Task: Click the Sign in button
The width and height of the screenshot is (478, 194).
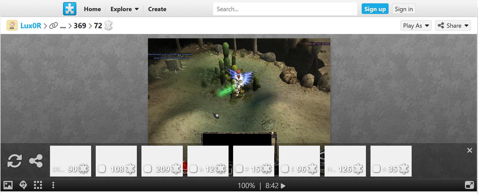Action: tap(404, 9)
